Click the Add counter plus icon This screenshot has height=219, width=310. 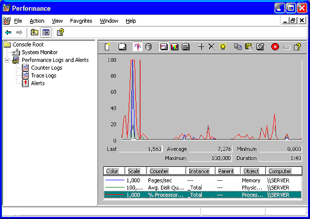click(x=201, y=47)
